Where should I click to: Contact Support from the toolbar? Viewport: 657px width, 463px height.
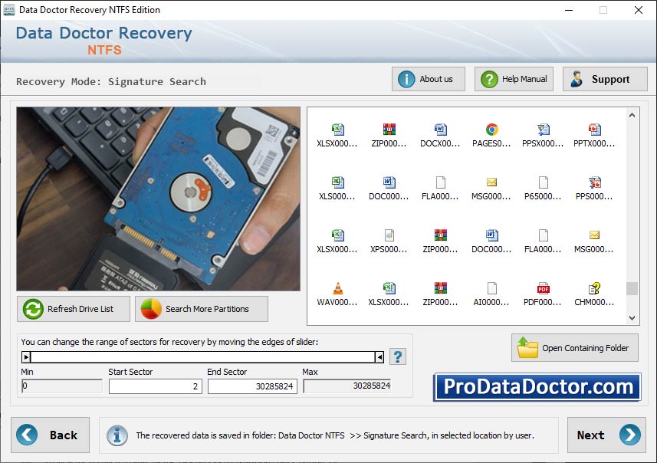point(604,78)
